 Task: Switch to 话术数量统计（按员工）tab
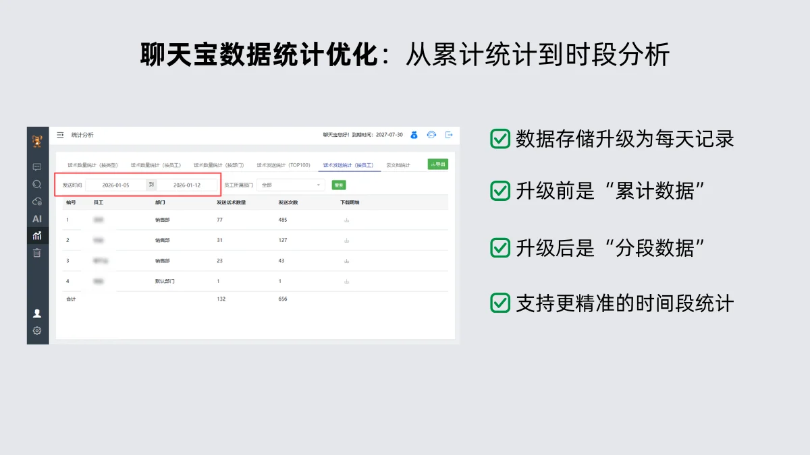156,165
